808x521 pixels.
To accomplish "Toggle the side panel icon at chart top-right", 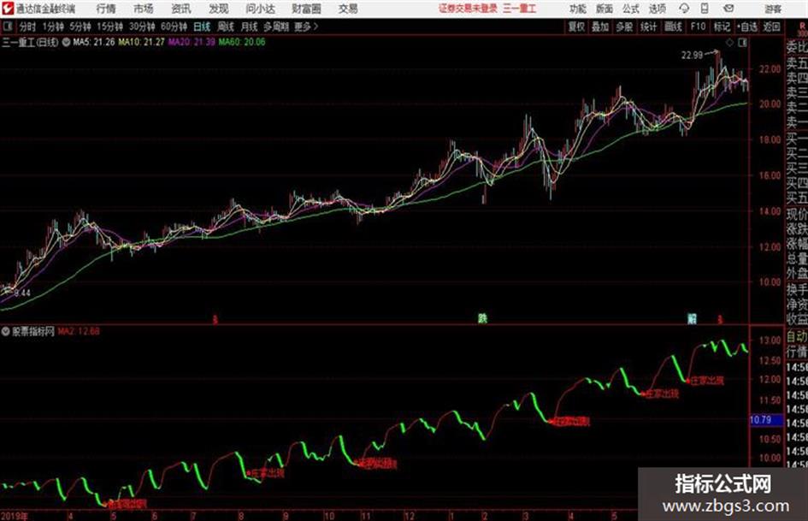I will pyautogui.click(x=742, y=43).
